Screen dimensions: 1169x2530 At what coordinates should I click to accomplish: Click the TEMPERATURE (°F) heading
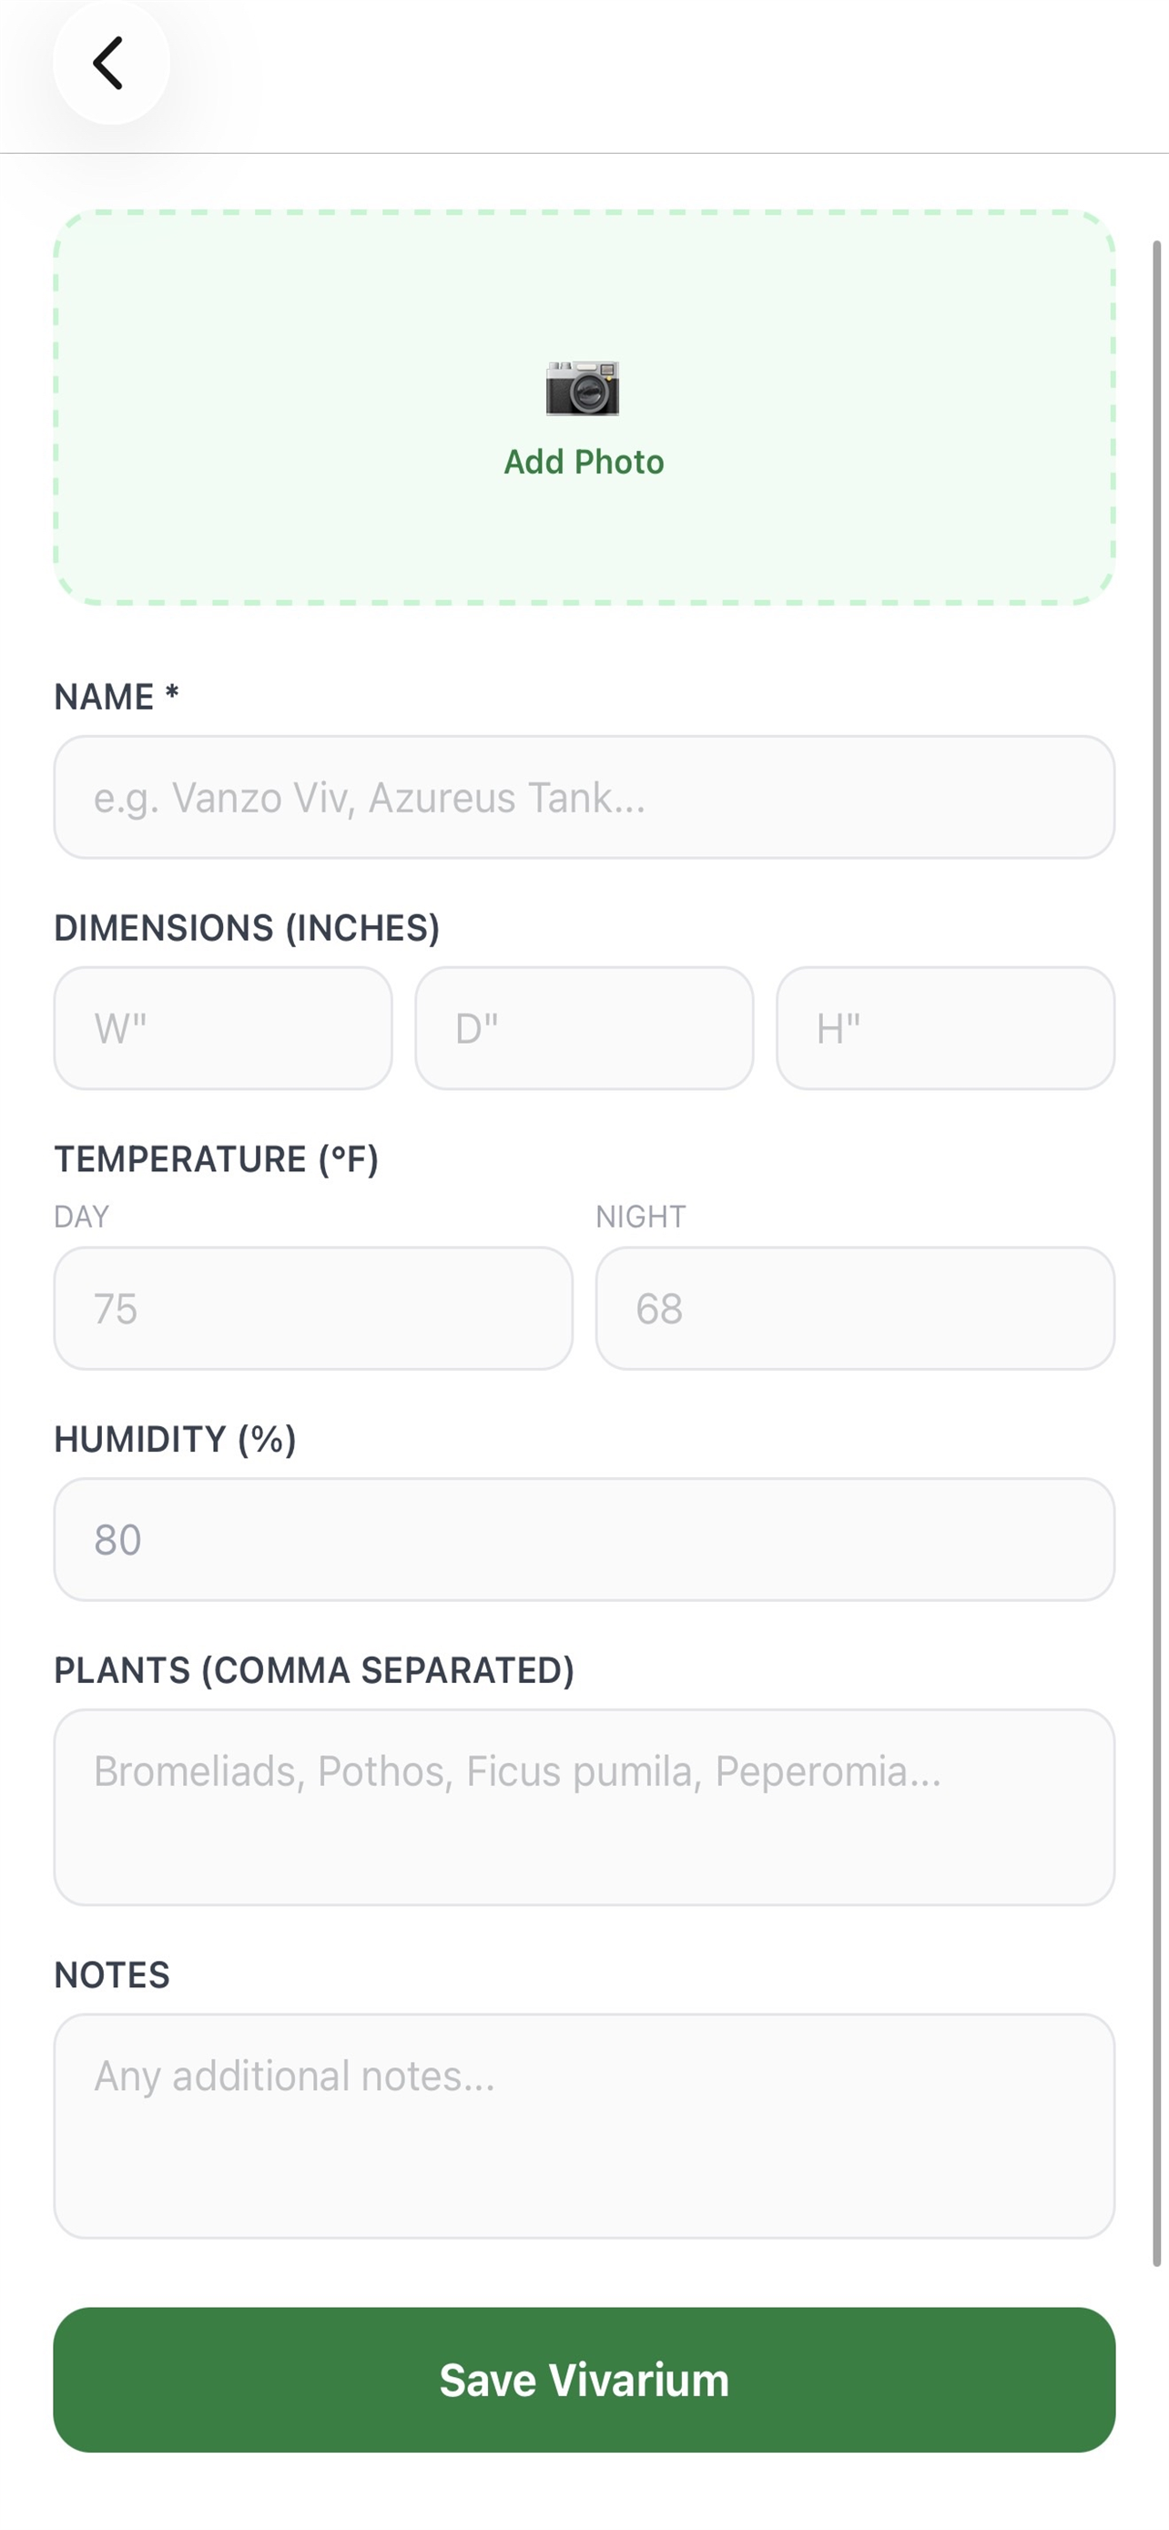[216, 1159]
